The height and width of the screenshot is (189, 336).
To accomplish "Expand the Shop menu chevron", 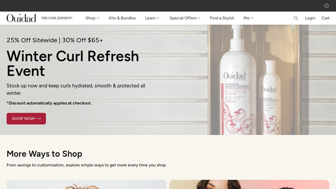I will [x=98, y=18].
